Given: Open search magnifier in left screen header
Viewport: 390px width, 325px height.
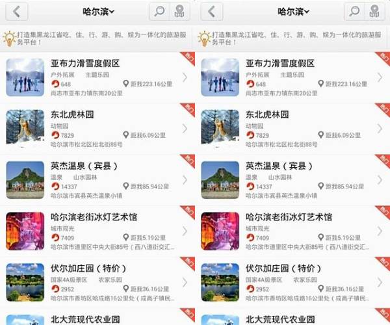Looking at the screenshot, I should point(159,12).
